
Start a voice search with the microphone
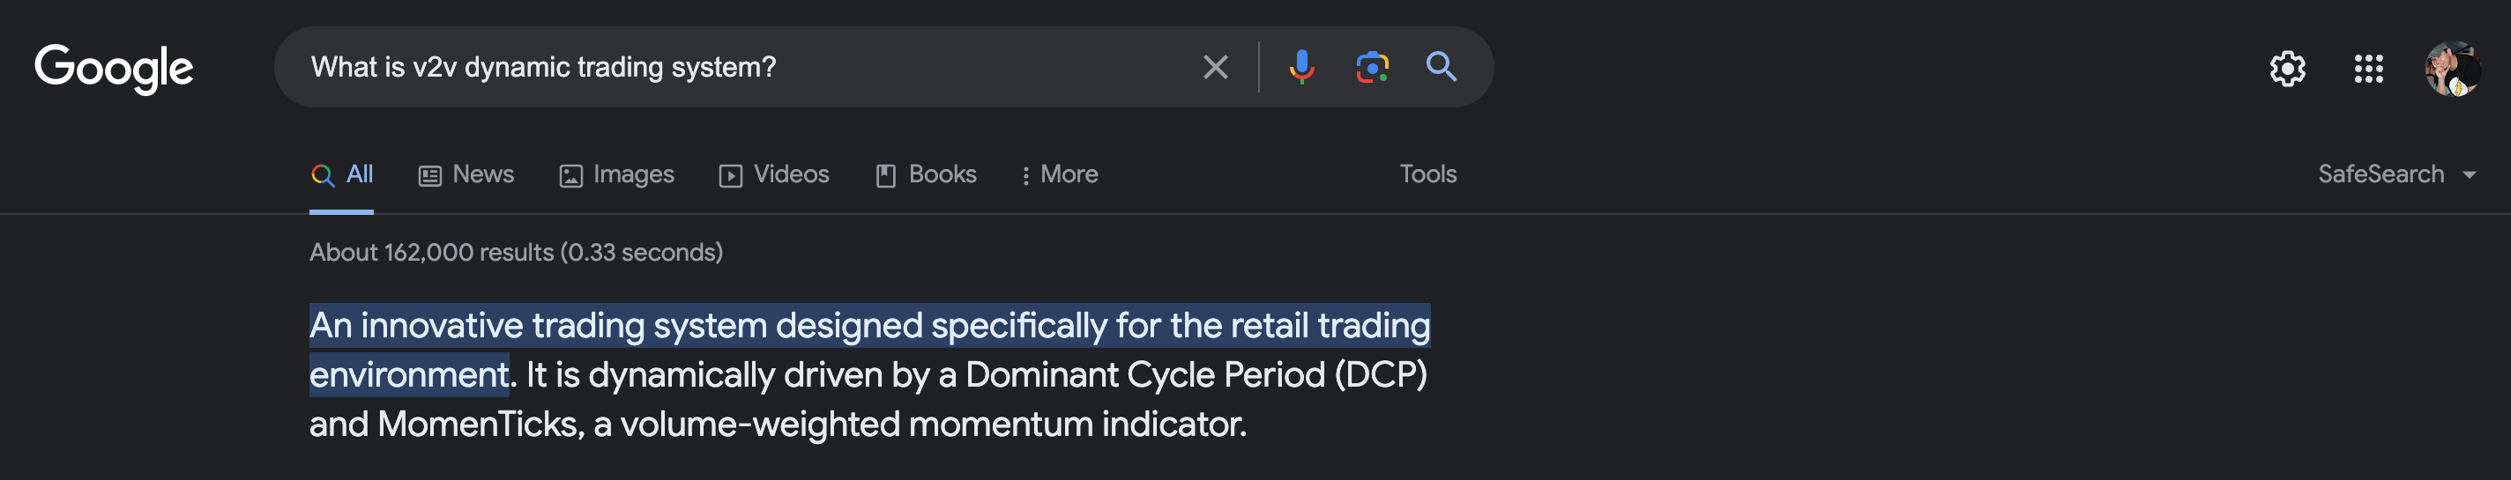click(1301, 67)
